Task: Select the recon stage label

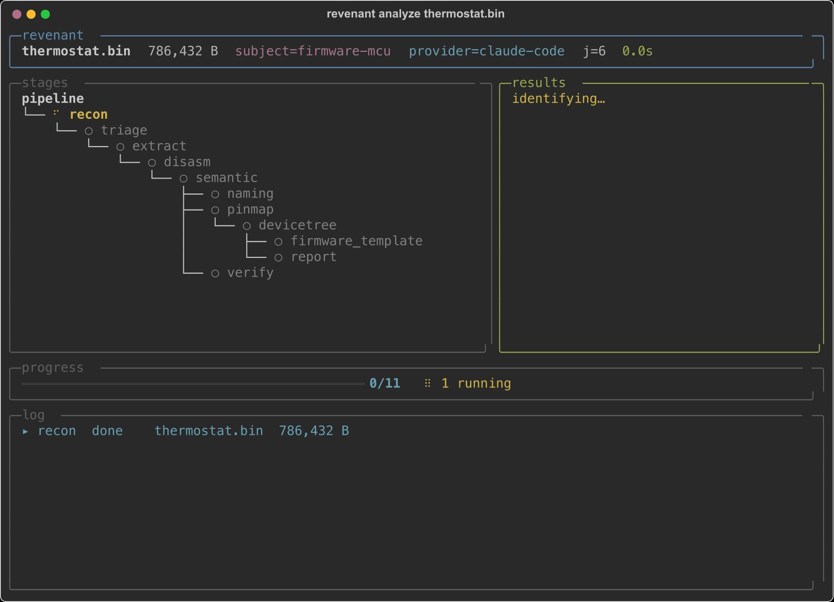Action: (x=89, y=114)
